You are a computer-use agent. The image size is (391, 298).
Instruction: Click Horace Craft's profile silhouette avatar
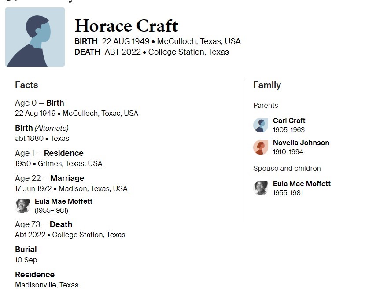(x=35, y=37)
